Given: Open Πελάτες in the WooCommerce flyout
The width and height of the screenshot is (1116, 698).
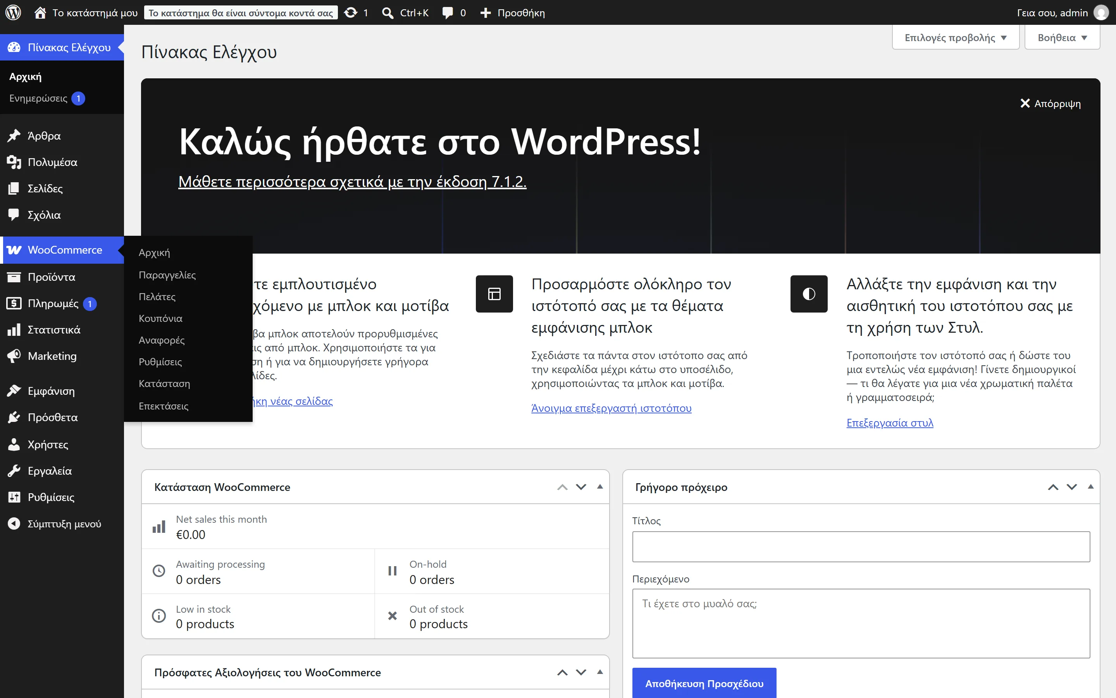Looking at the screenshot, I should click(188, 296).
